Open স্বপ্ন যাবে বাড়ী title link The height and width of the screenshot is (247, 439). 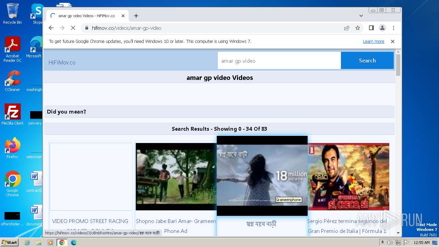(261, 224)
